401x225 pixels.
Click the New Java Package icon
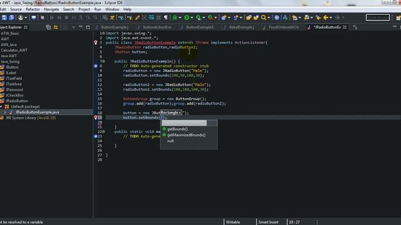click(x=224, y=17)
